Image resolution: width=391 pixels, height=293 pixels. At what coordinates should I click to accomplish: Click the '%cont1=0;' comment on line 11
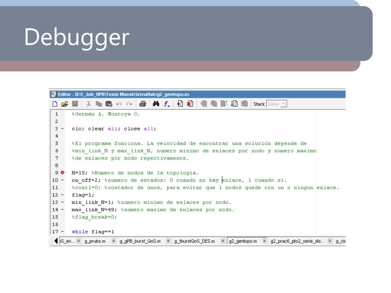point(86,188)
